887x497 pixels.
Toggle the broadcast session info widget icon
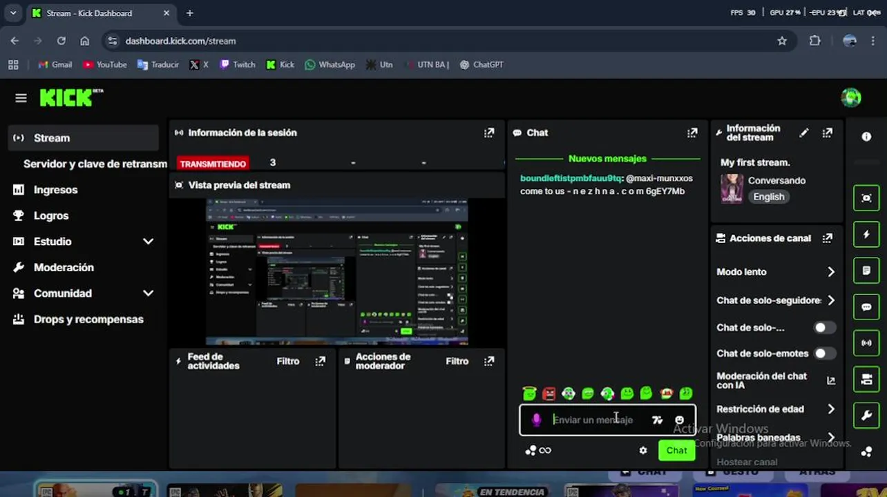(866, 343)
